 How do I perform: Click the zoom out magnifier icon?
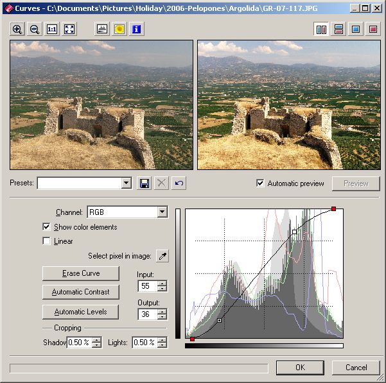(x=35, y=30)
